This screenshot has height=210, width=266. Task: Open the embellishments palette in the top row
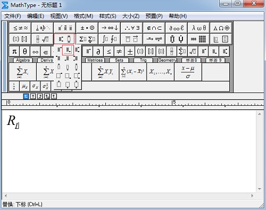[x=65, y=28]
